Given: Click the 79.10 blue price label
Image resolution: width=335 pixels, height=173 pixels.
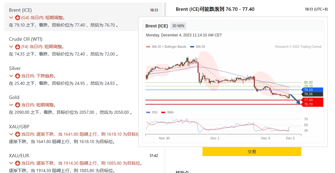Looking at the screenshot, I should click(312, 90).
